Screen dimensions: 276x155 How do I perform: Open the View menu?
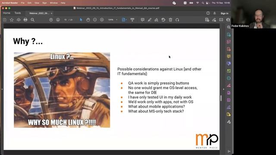[37, 3]
